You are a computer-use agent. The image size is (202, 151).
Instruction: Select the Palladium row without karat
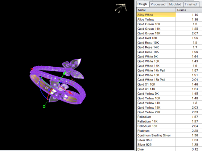click(x=169, y=117)
